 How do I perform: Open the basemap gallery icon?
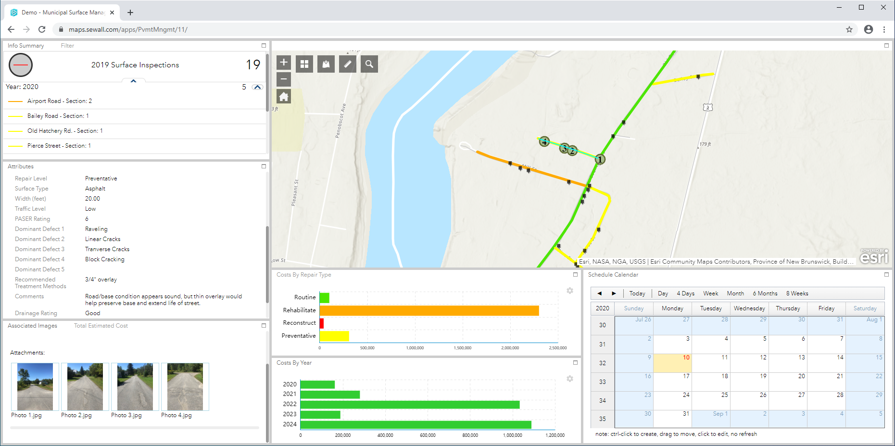(304, 64)
